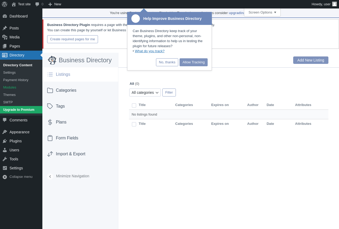The height and width of the screenshot is (229, 339).
Task: Click the Dashboard gauge icon
Action: pos(5,16)
